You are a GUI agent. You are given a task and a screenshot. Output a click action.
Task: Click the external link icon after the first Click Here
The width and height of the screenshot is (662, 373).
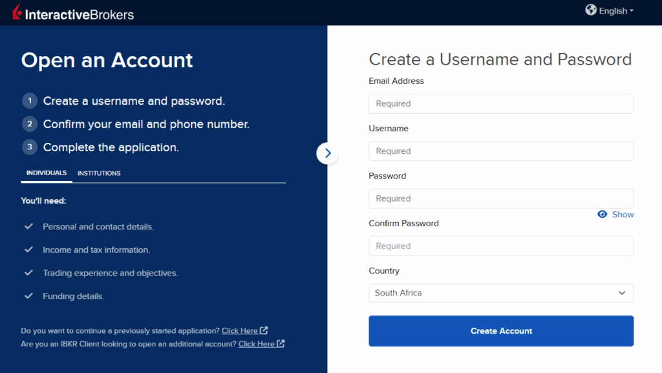point(264,330)
